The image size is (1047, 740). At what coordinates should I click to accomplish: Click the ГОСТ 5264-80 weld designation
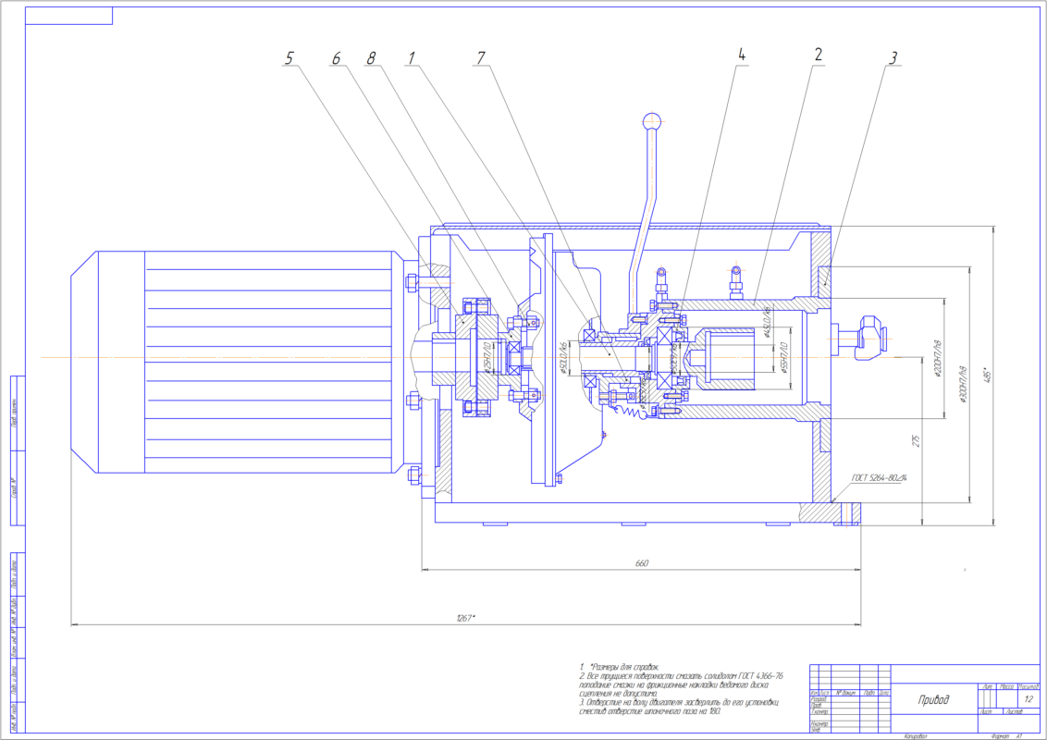click(880, 478)
